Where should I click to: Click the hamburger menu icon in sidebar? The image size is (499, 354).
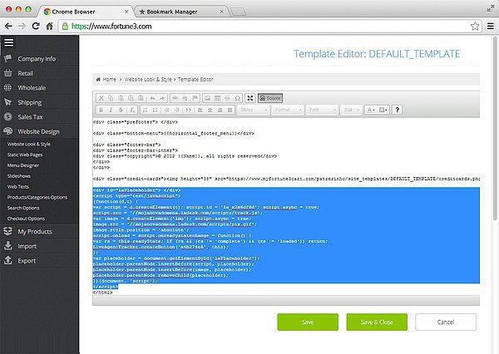[x=9, y=42]
